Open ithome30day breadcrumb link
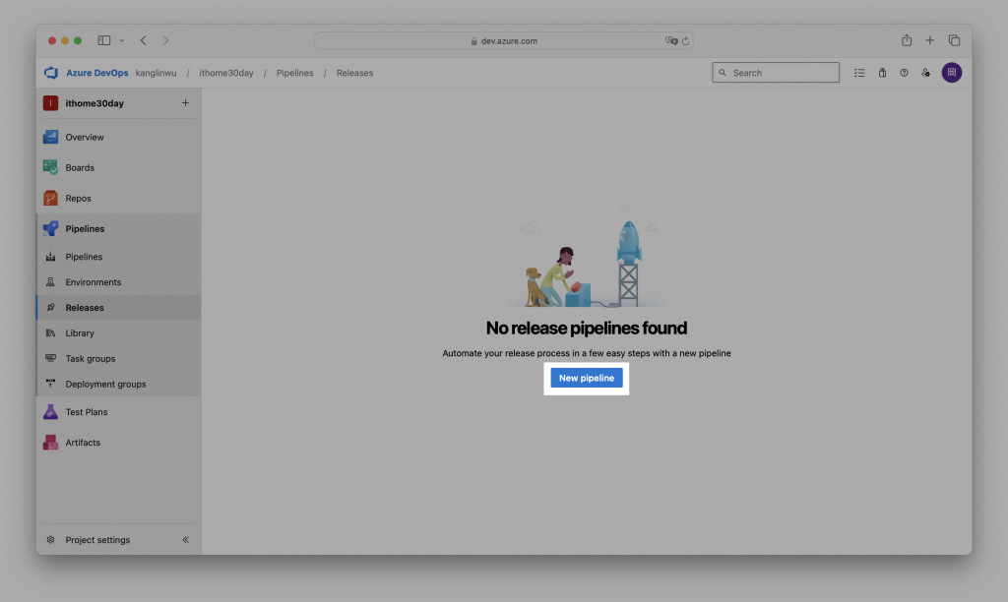The height and width of the screenshot is (602, 1008). [226, 73]
